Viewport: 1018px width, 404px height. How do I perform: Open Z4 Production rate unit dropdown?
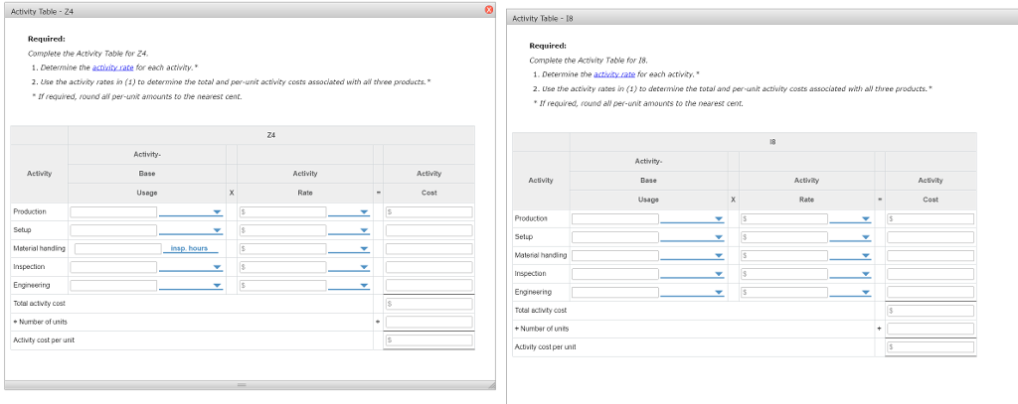pos(349,212)
